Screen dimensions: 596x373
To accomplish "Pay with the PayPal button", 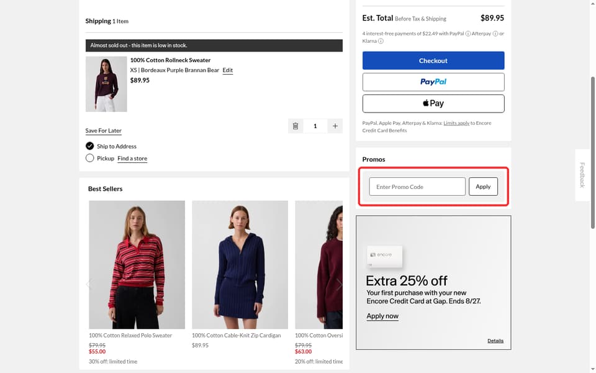I will tap(433, 82).
